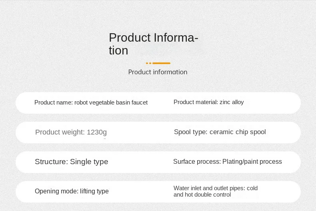Click the two small orange dots

(149, 63)
